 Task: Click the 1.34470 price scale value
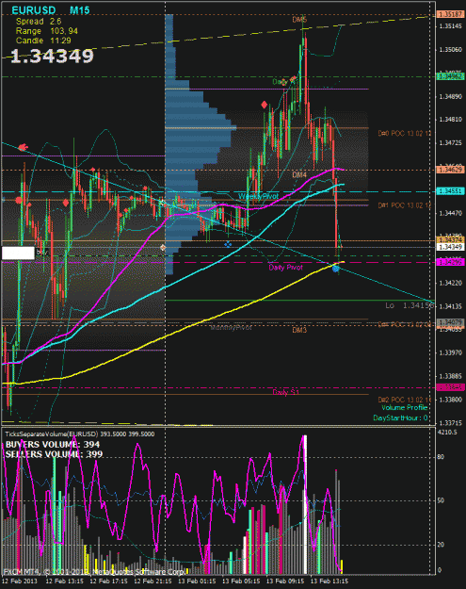[x=450, y=213]
